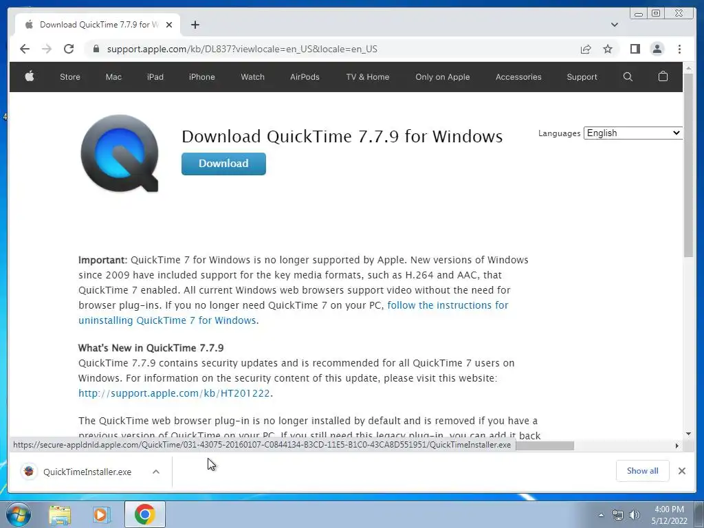704x528 pixels.
Task: Click the network tray icon
Action: [x=618, y=515]
